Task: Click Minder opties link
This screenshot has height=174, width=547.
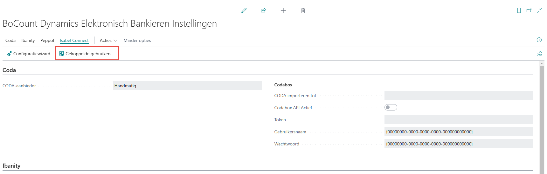Action: pos(137,40)
